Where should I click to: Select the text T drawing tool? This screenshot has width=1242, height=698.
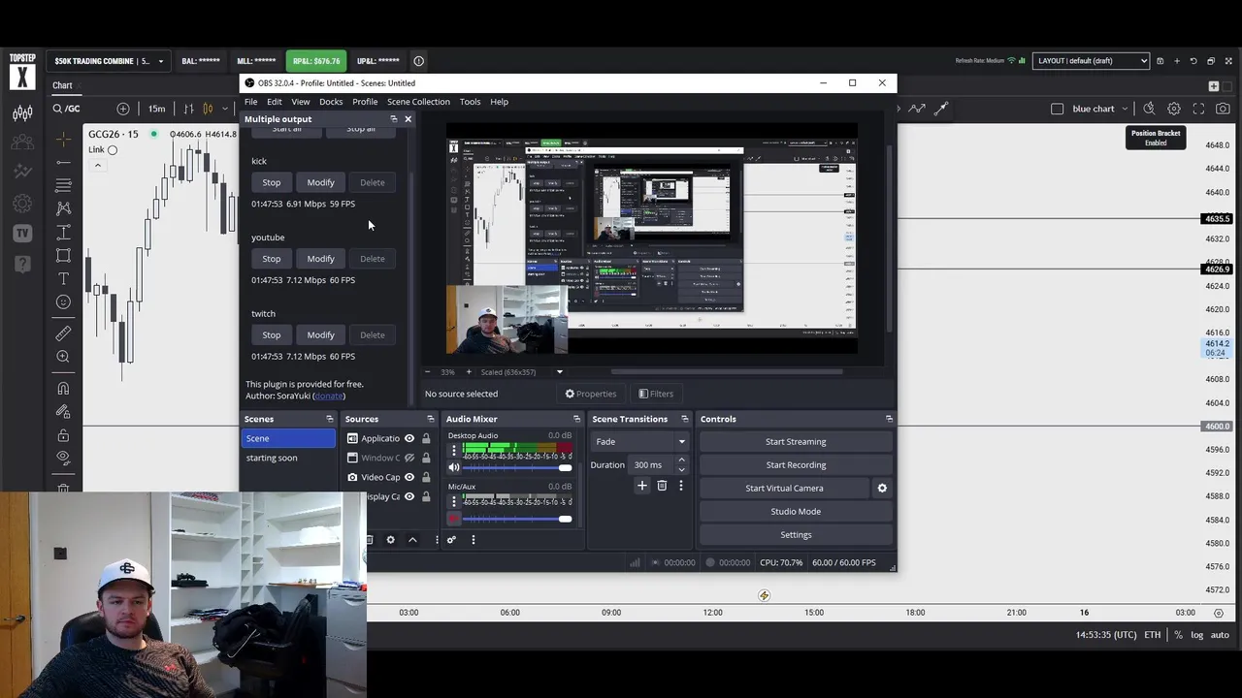[x=63, y=278]
